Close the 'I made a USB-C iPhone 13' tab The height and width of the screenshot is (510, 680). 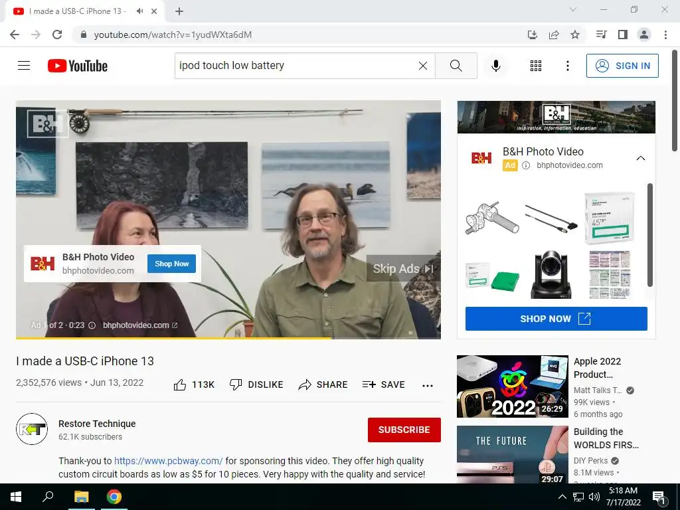pyautogui.click(x=154, y=11)
